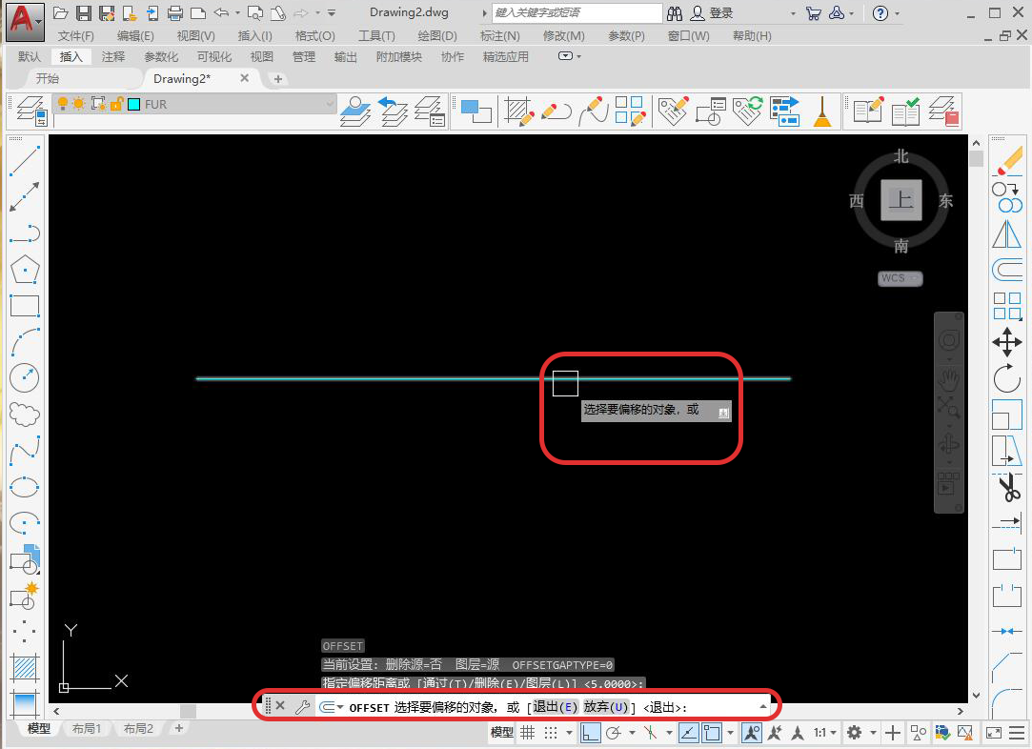The height and width of the screenshot is (749, 1032).
Task: Select the Trim scissors tool
Action: coord(1007,488)
